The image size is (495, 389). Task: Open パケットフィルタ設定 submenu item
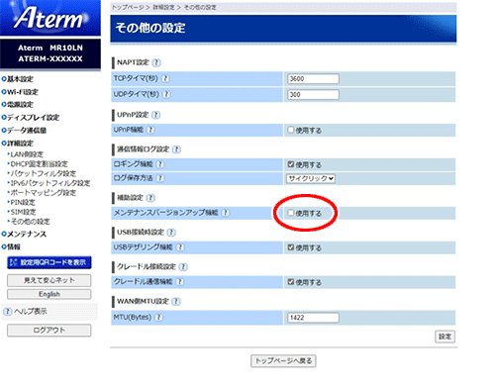[43, 173]
